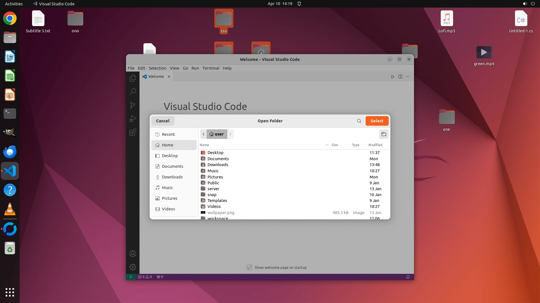This screenshot has width=540, height=303.
Task: Click the search icon in Open Folder dialog
Action: pos(359,121)
